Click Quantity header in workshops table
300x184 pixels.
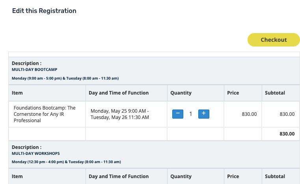tap(181, 177)
